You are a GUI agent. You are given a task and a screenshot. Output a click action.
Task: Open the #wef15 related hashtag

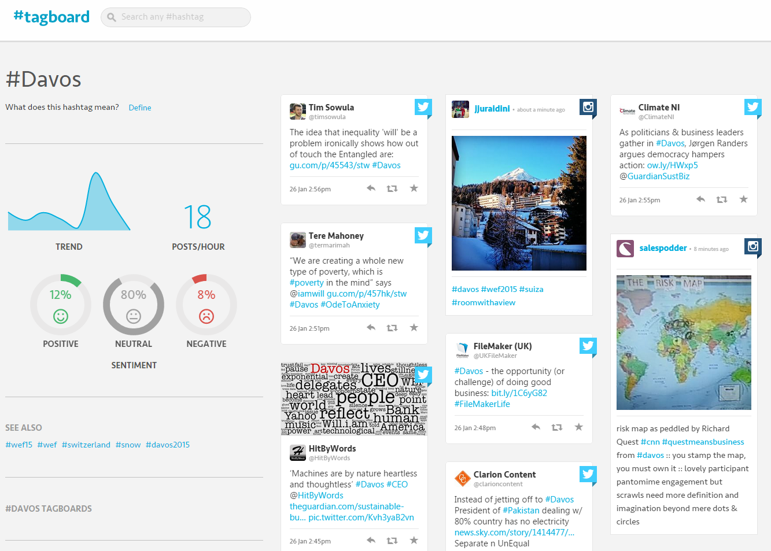point(19,445)
